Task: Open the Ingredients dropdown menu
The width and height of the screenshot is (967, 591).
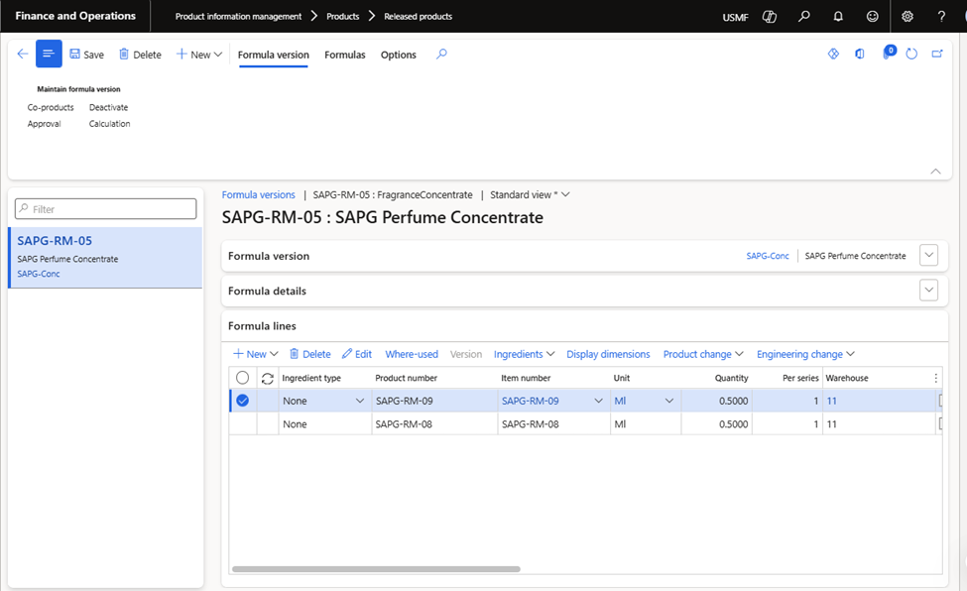Action: tap(525, 353)
